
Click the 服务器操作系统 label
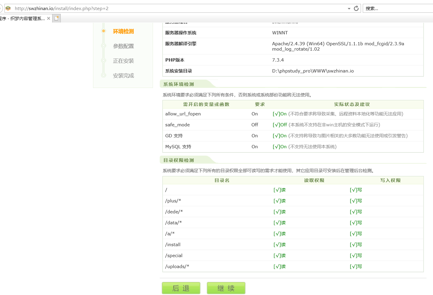click(181, 33)
